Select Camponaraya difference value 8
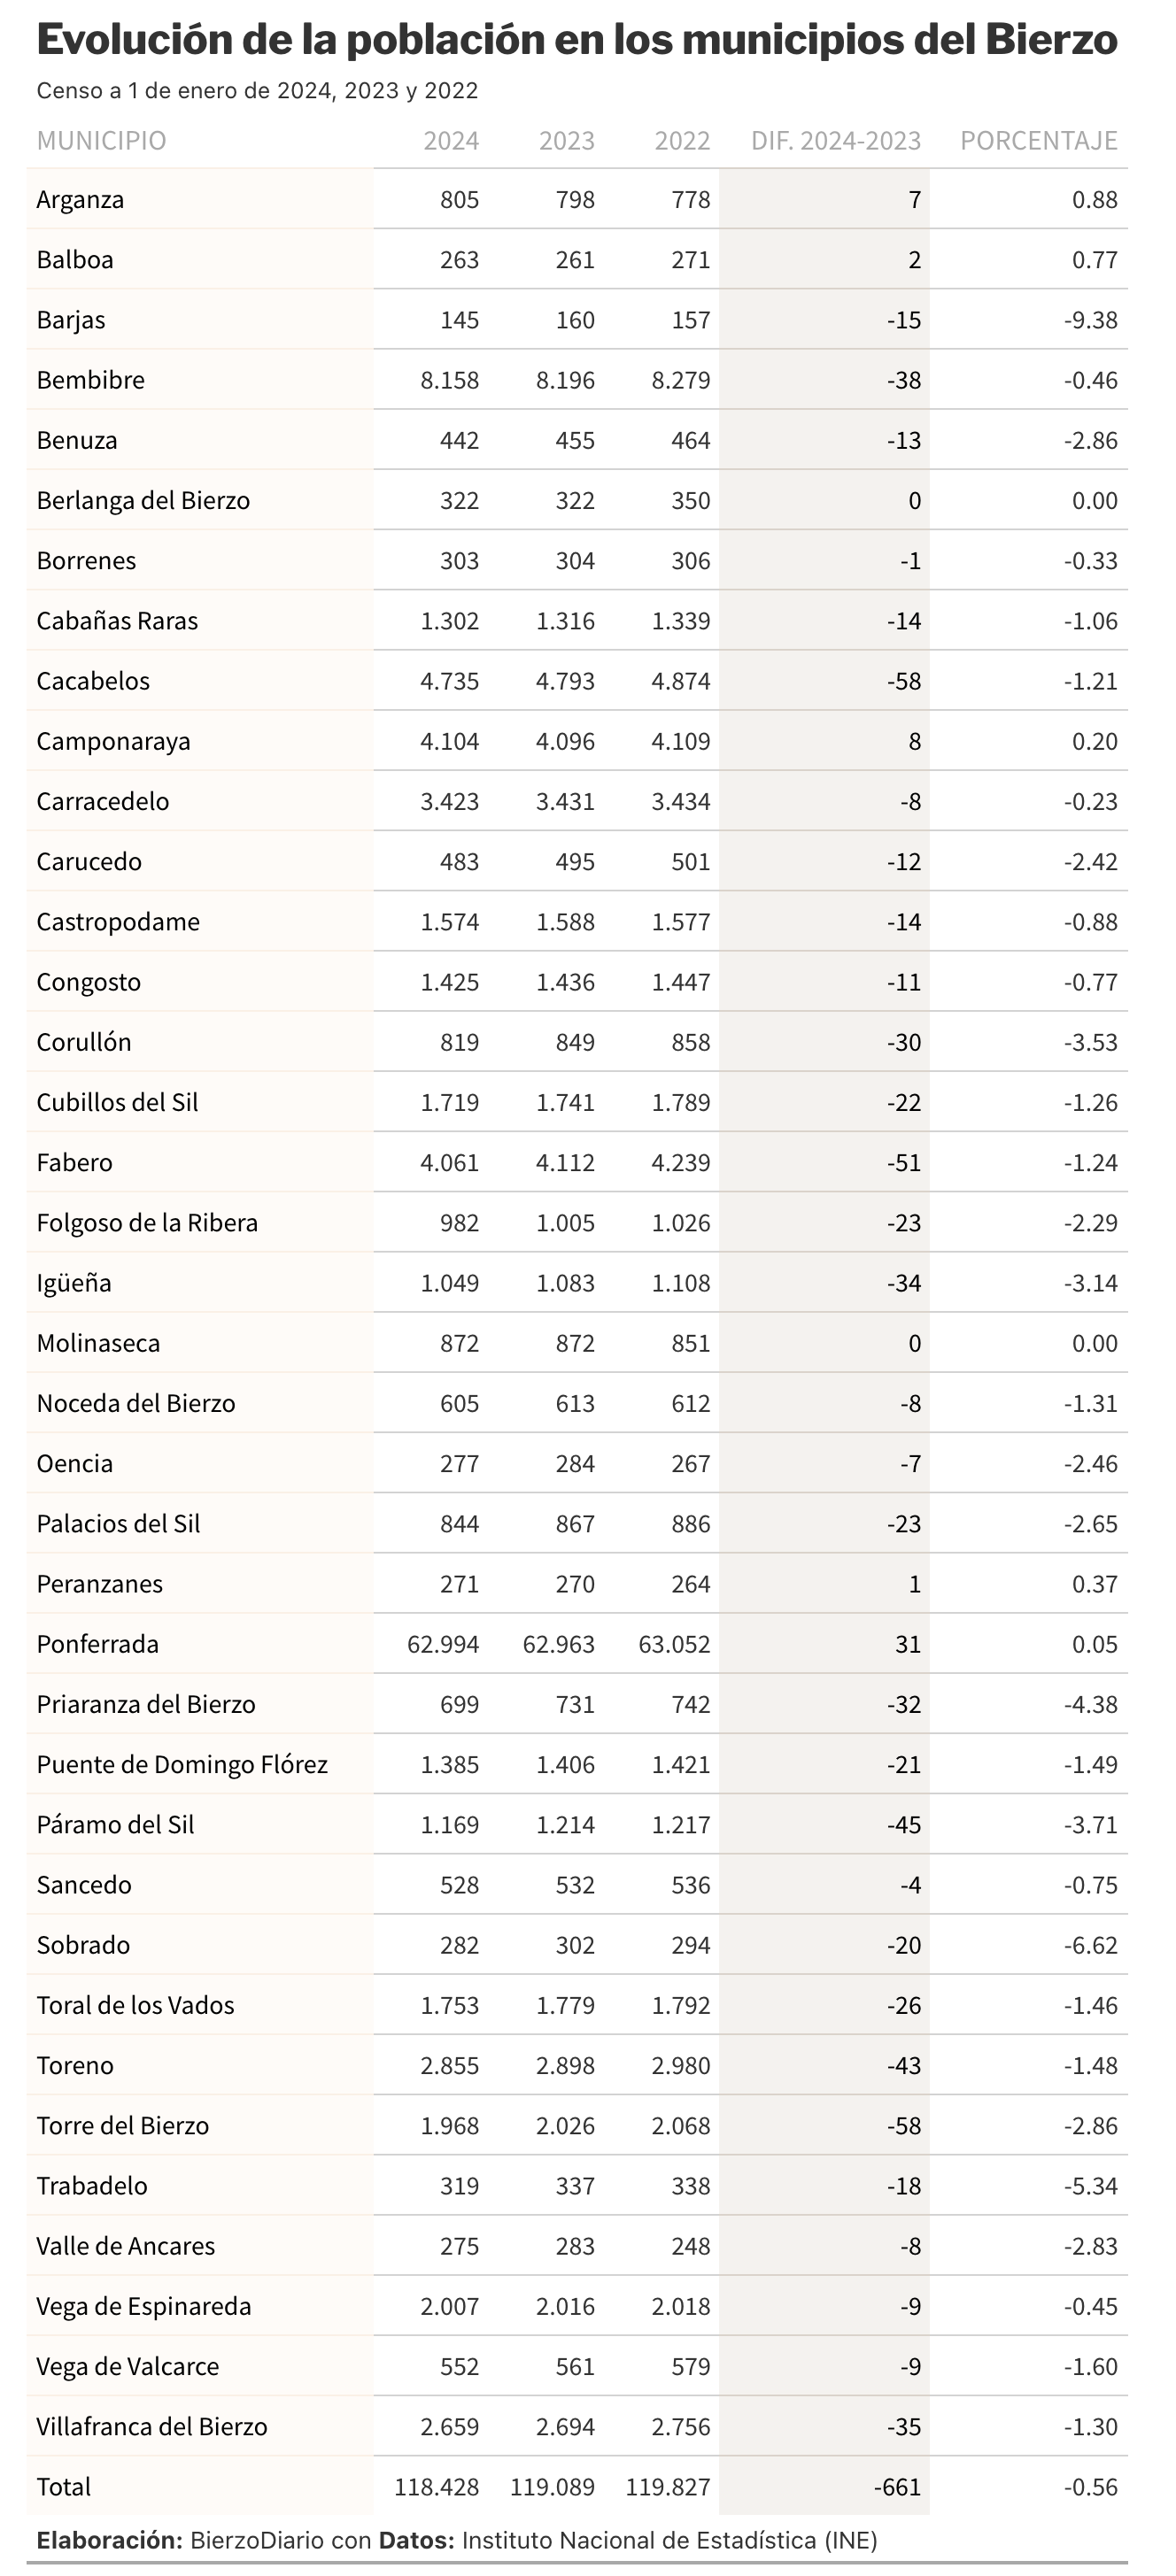Screen dimensions: 1176x2576 click(915, 741)
